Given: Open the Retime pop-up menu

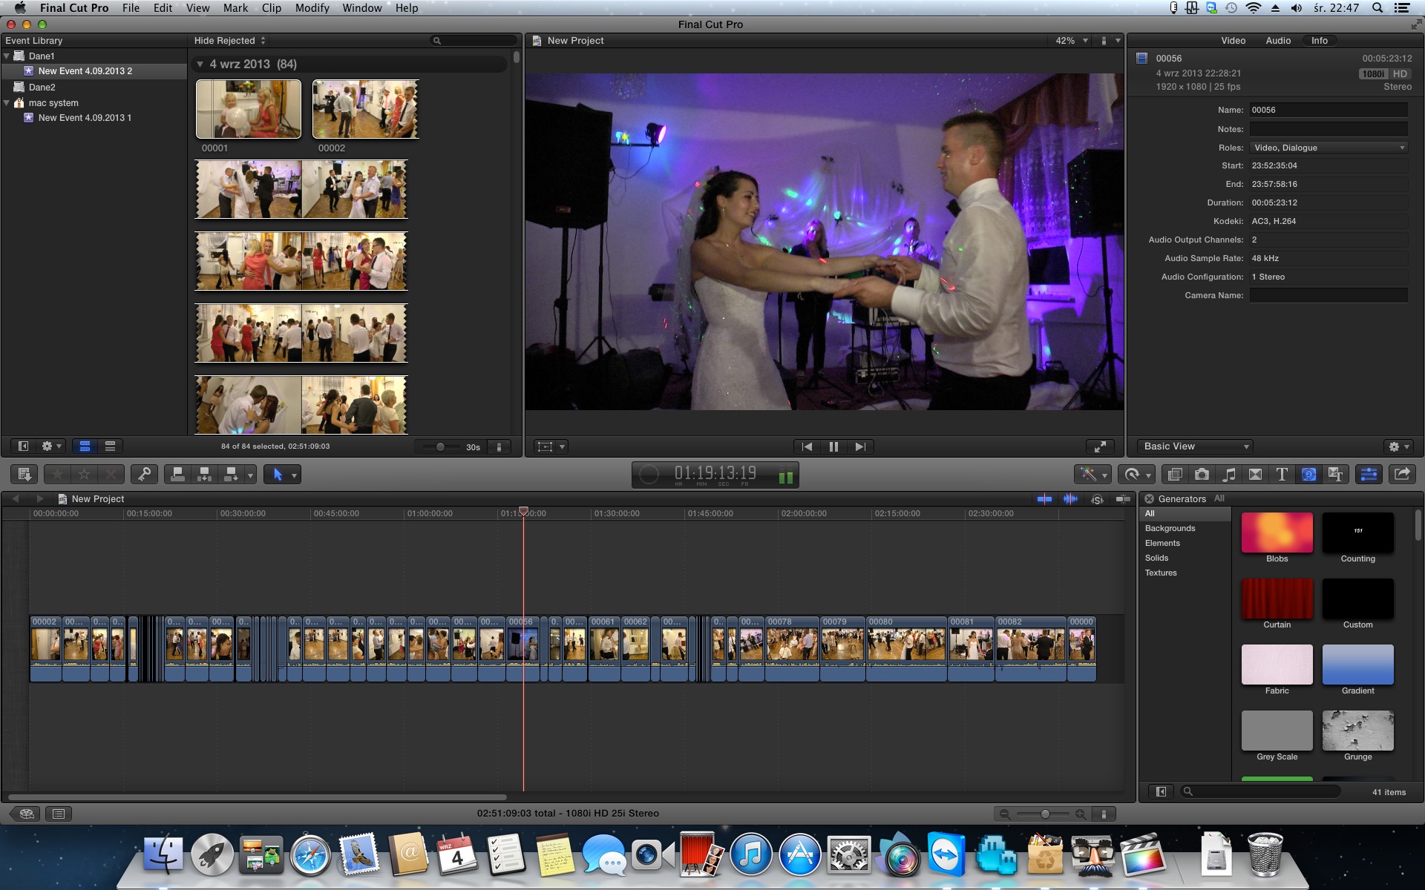Looking at the screenshot, I should [1137, 475].
